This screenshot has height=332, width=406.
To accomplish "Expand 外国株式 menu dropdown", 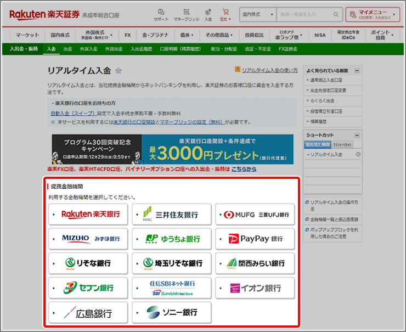I will click(97, 35).
